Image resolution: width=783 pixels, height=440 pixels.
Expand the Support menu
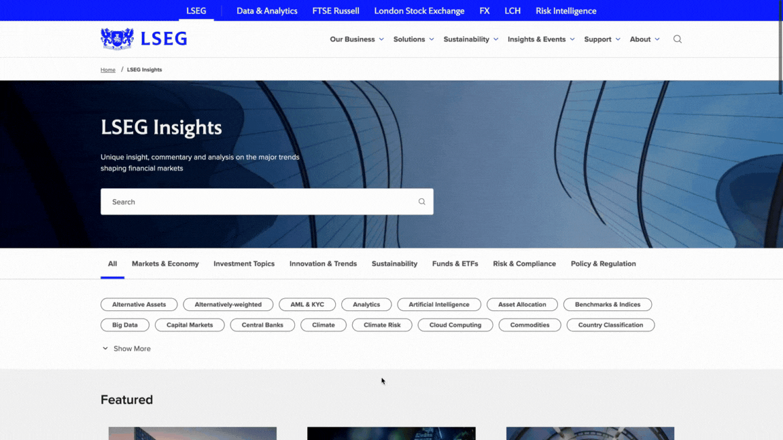(x=602, y=39)
